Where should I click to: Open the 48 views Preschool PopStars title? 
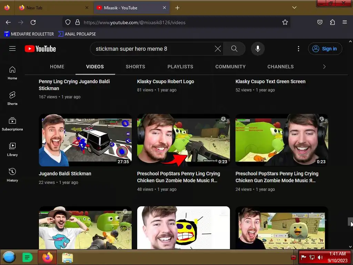point(179,177)
